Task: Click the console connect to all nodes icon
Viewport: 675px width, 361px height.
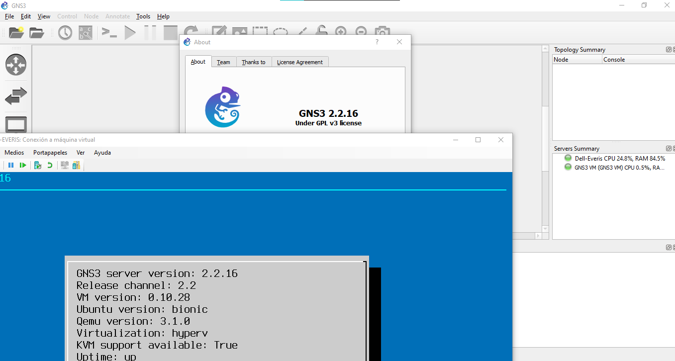Action: click(109, 33)
